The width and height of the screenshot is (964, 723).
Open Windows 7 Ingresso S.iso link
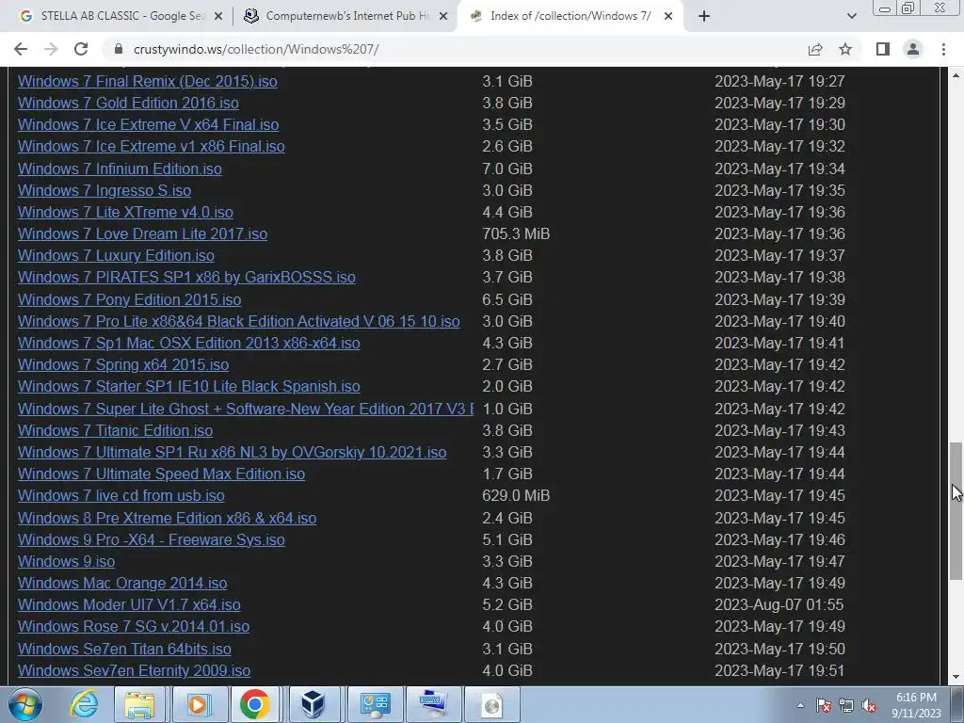[104, 190]
